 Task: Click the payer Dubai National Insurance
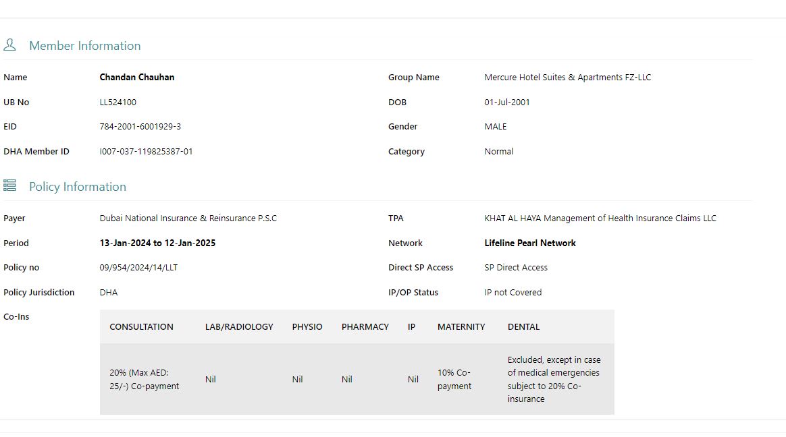(188, 218)
